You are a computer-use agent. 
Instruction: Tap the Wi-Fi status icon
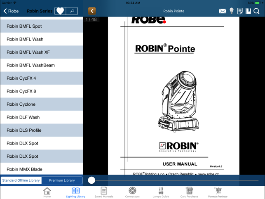coord(15,3)
